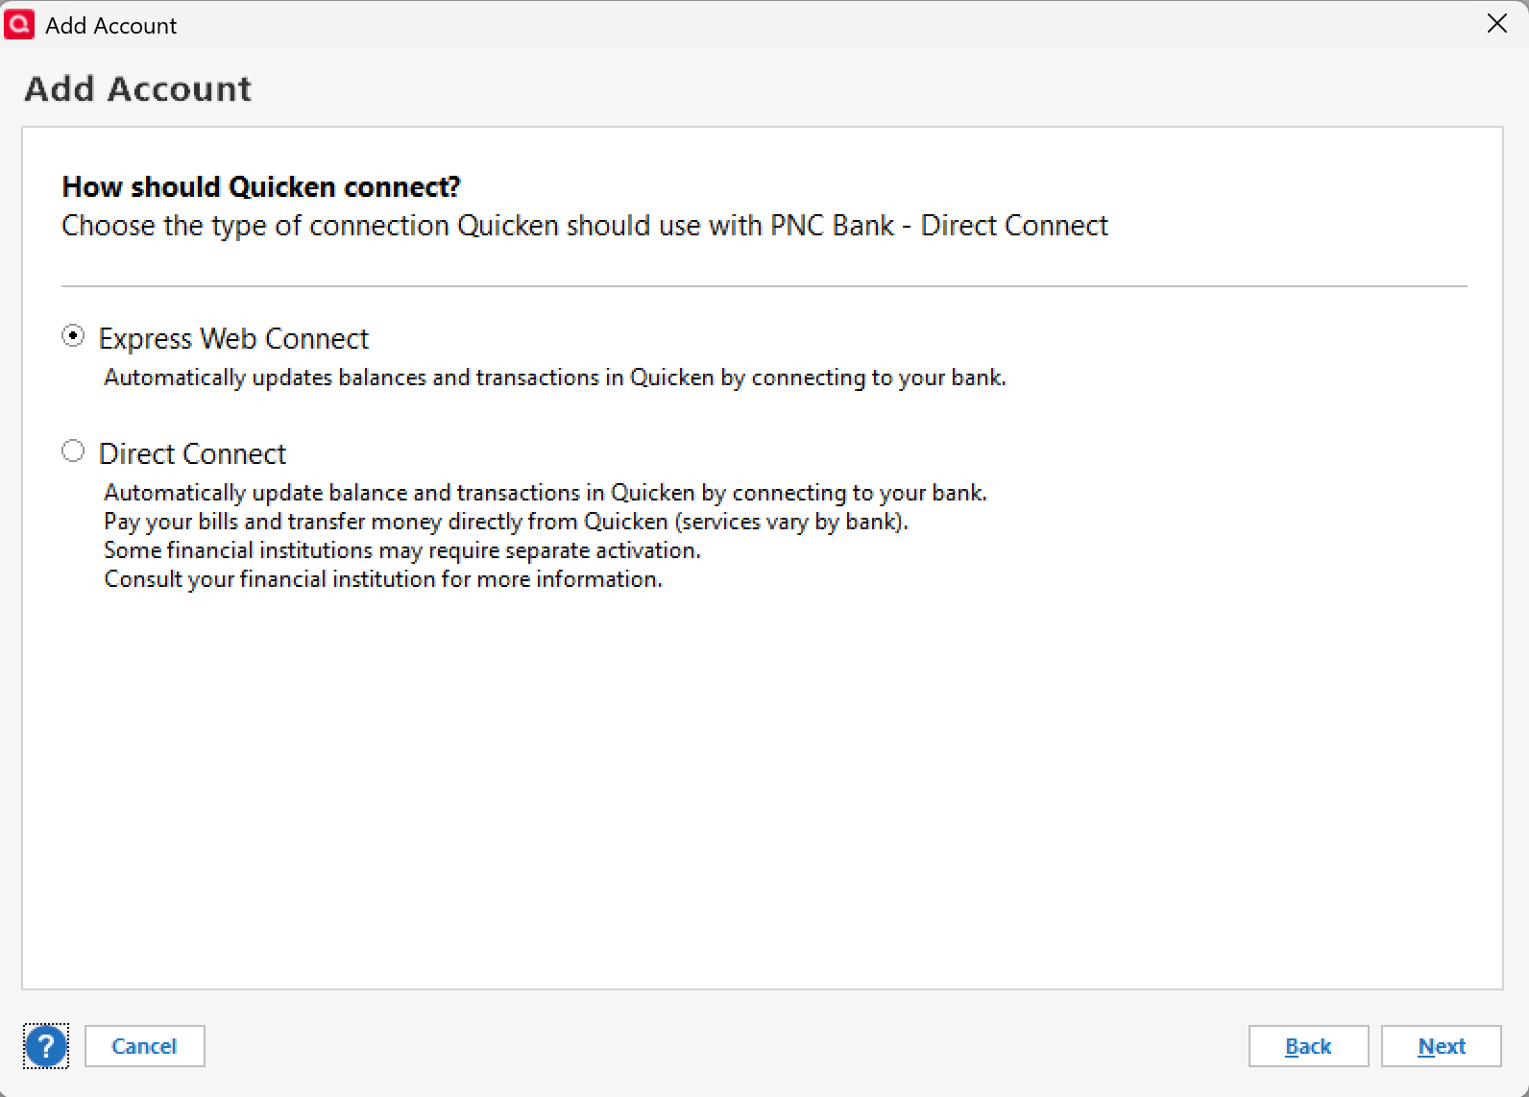Click the "Pay your bills and transfer money" line
This screenshot has width=1529, height=1097.
pyautogui.click(x=506, y=522)
